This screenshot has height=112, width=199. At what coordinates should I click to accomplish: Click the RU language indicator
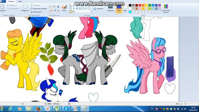tap(152, 109)
